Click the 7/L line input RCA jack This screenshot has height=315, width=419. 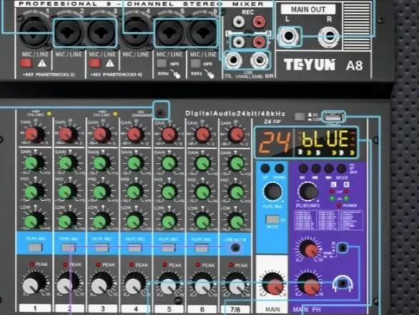click(x=233, y=60)
